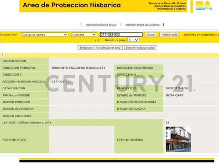Click the FOTO de FACHADA label

pos(130,140)
